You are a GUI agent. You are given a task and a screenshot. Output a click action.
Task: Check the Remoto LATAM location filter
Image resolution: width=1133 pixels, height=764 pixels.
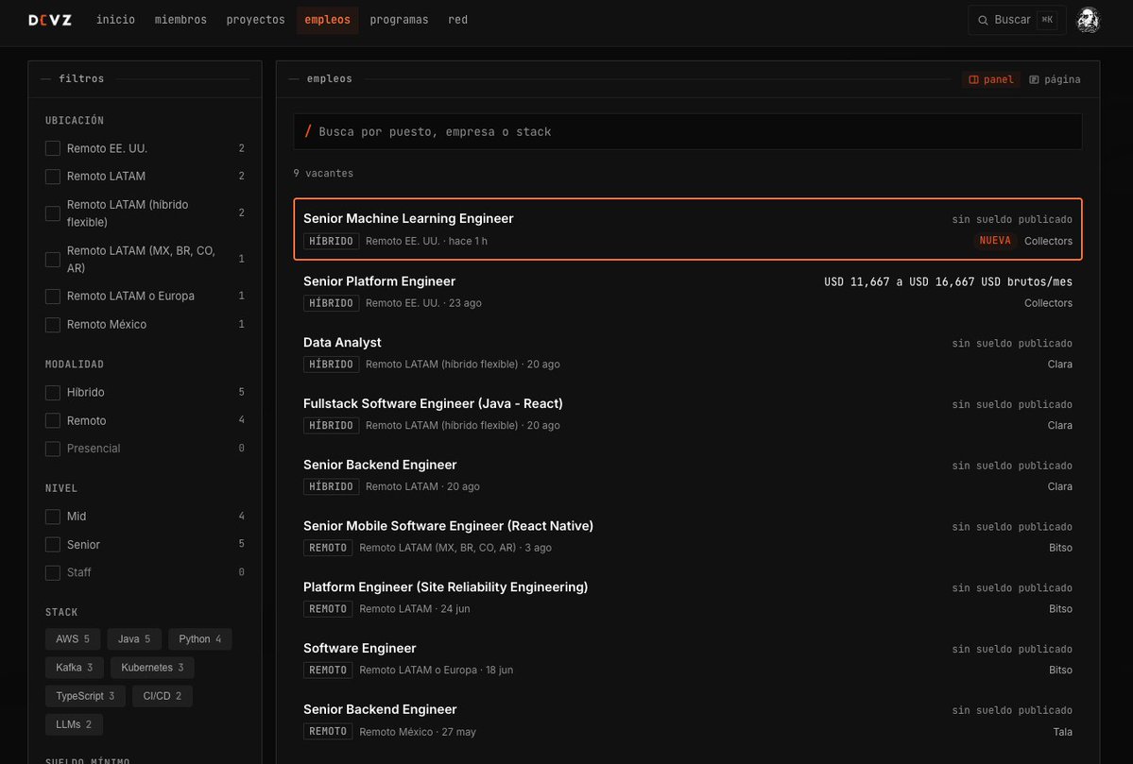[x=53, y=177]
